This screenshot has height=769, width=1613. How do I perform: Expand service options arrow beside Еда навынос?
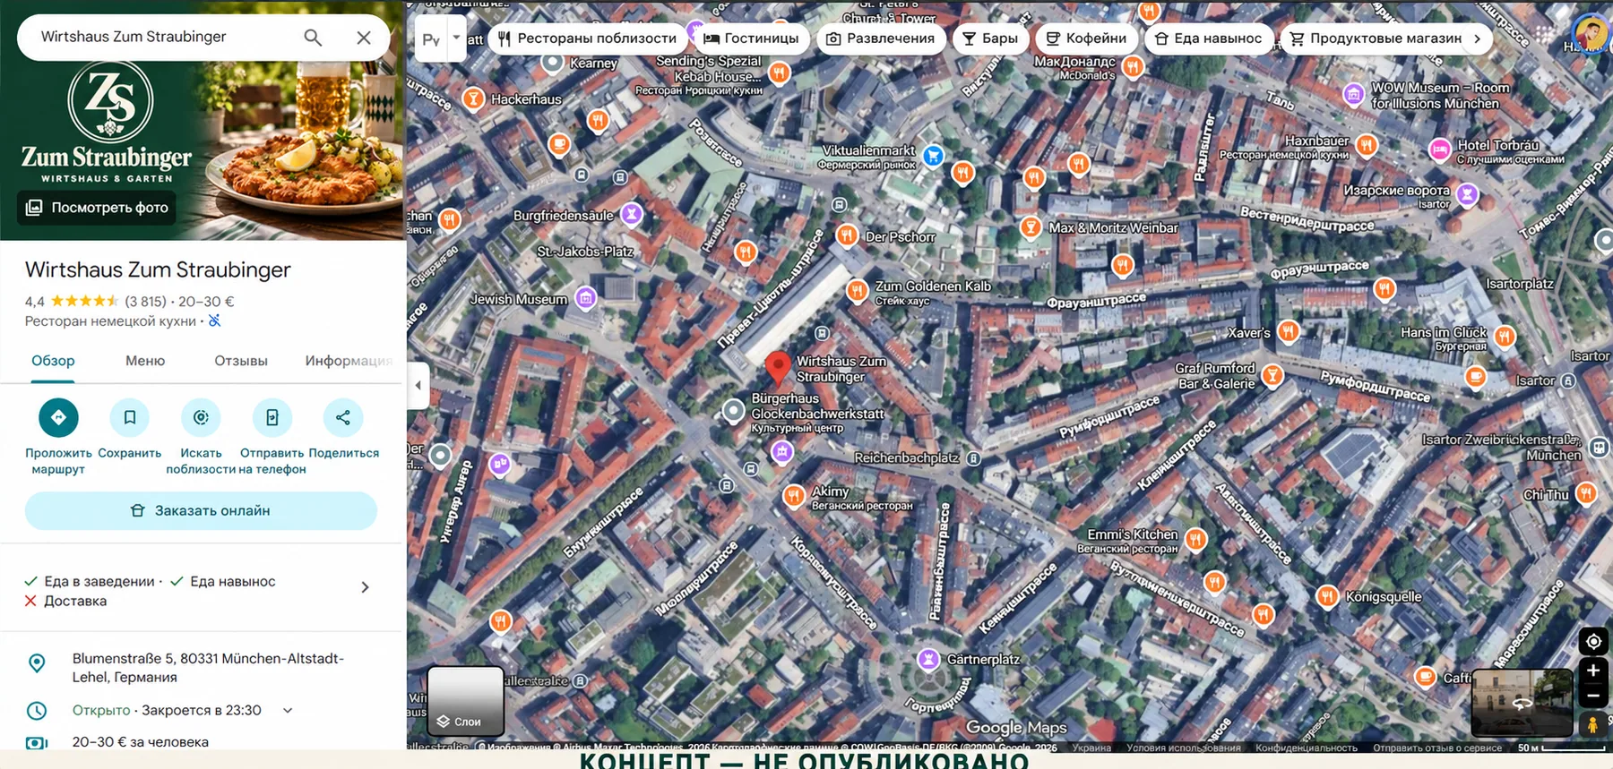(365, 587)
